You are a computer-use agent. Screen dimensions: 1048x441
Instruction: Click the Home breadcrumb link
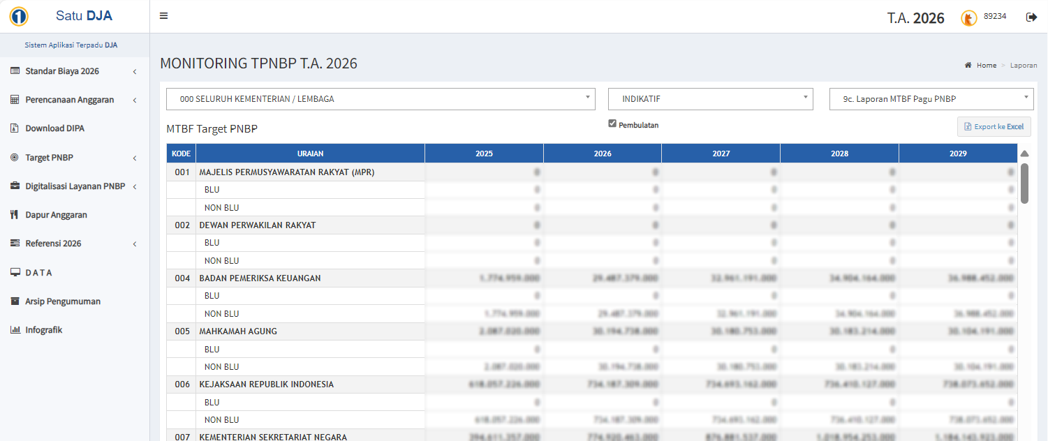coord(986,66)
